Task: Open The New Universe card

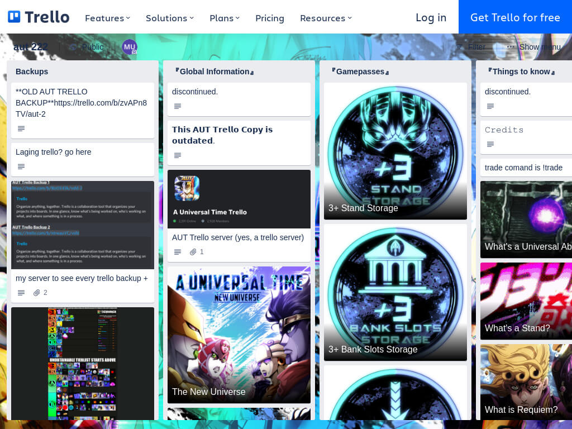Action: (239, 335)
